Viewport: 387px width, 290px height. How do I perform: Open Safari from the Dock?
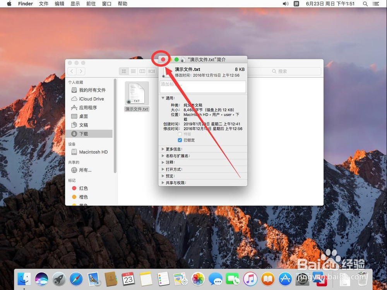(x=76, y=279)
